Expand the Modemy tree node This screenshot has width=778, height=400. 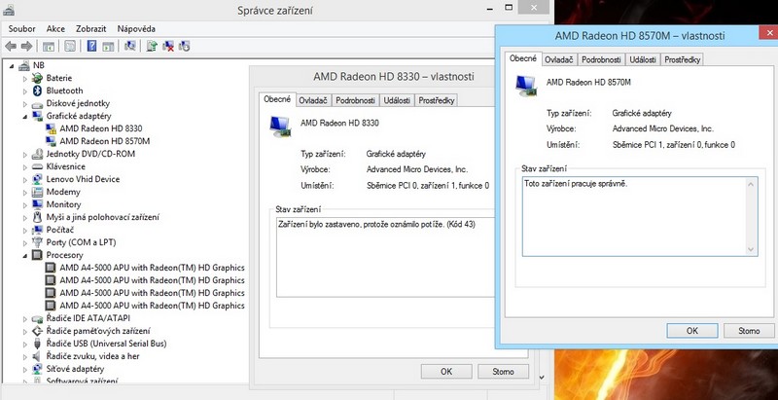pos(25,192)
